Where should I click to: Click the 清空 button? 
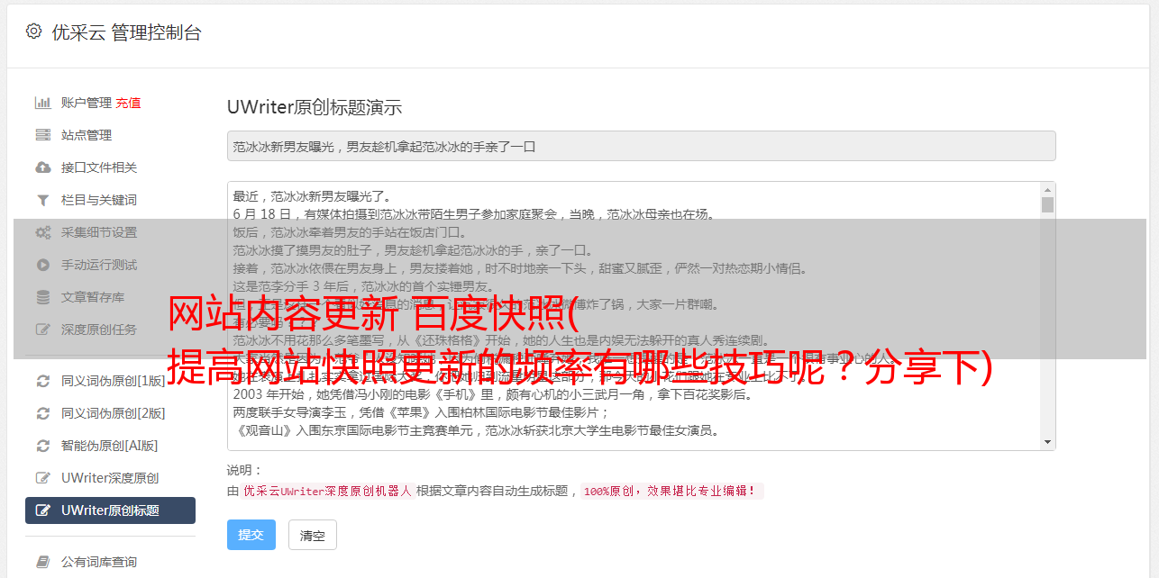(x=313, y=535)
